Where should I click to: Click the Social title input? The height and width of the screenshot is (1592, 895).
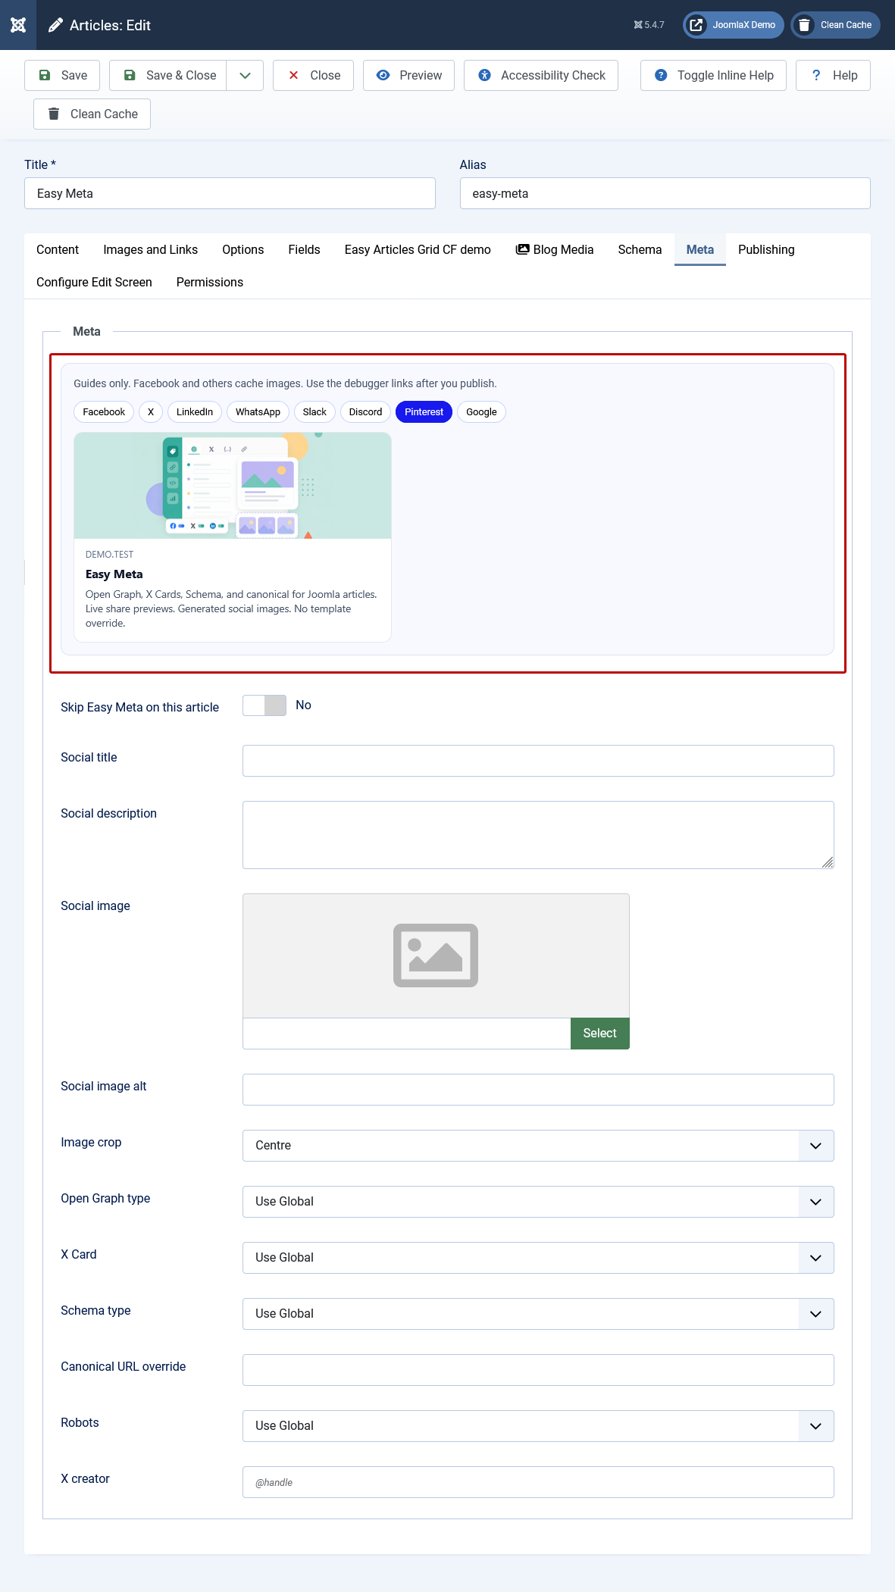point(538,761)
